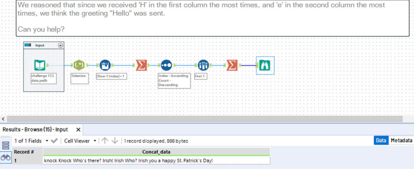Select the second Summarize tool
Image resolution: width=414 pixels, height=169 pixels.
[232, 65]
